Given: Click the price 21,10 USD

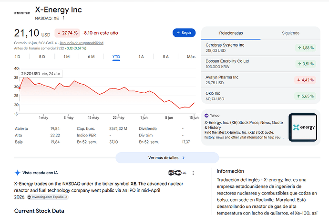Looking at the screenshot, I should click(32, 33).
